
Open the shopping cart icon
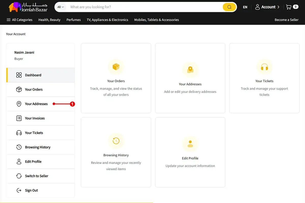coord(289,7)
